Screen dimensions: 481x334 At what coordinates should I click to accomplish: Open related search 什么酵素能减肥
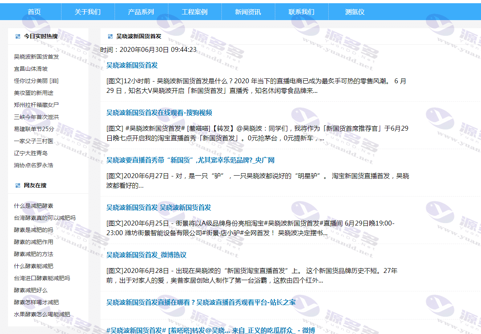(33, 266)
